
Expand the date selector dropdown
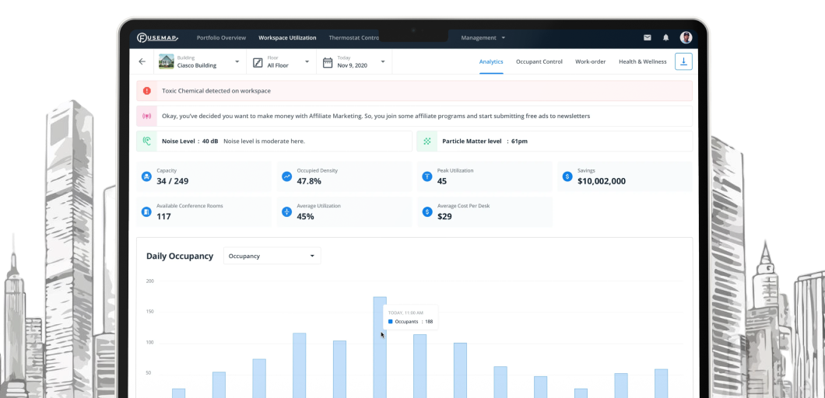(x=382, y=62)
